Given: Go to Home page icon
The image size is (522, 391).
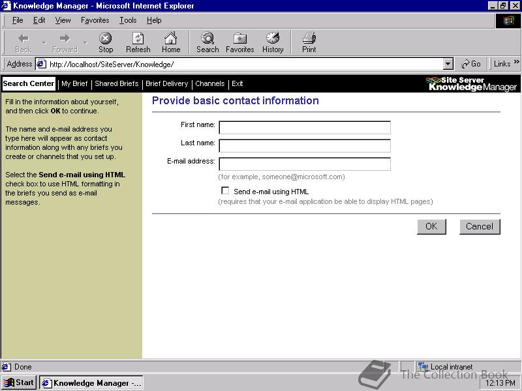Looking at the screenshot, I should pyautogui.click(x=171, y=38).
